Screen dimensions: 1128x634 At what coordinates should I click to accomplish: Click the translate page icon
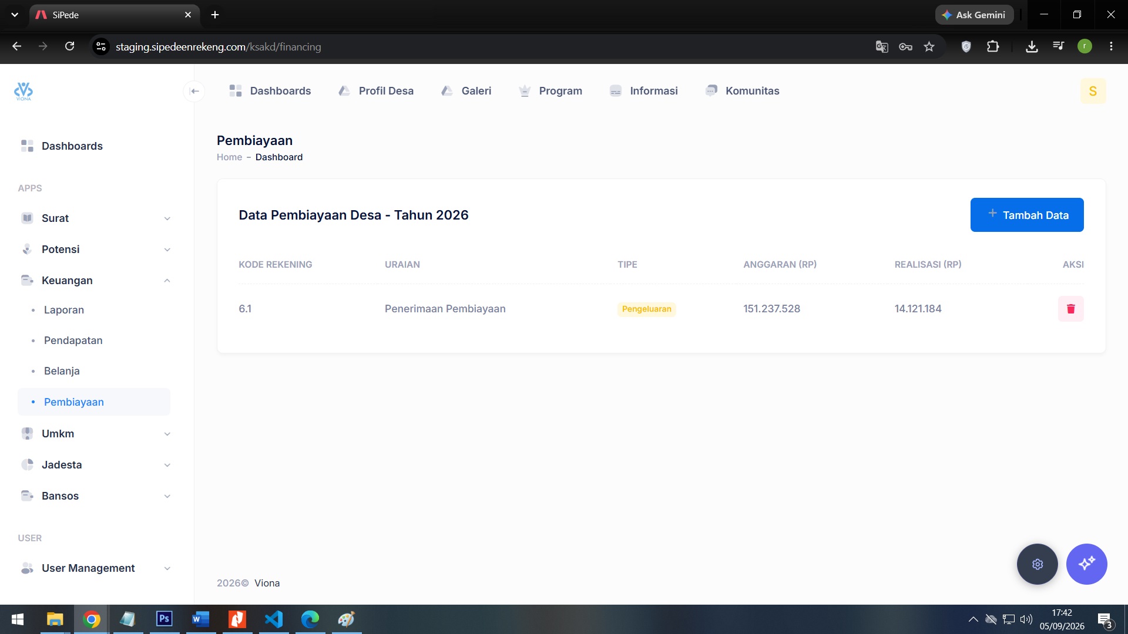(881, 46)
